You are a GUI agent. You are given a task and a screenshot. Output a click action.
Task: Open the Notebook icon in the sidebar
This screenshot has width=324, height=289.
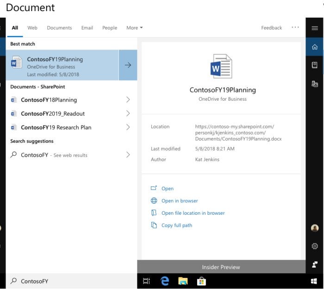(314, 65)
